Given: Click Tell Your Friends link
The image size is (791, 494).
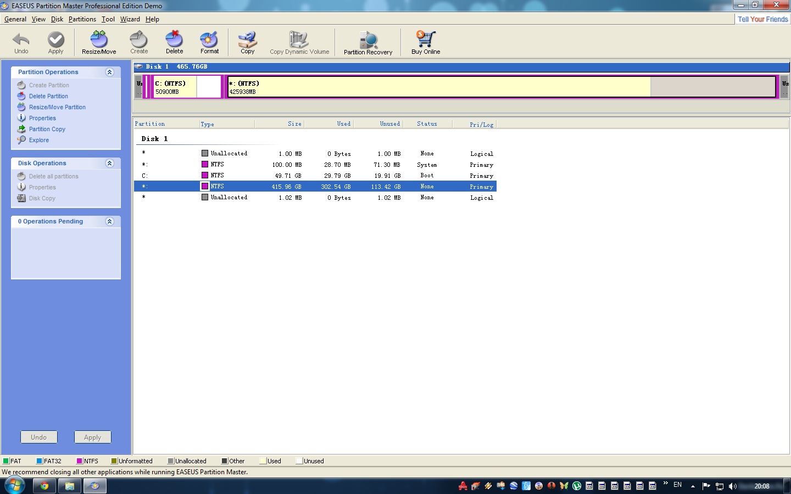Looking at the screenshot, I should click(x=762, y=19).
